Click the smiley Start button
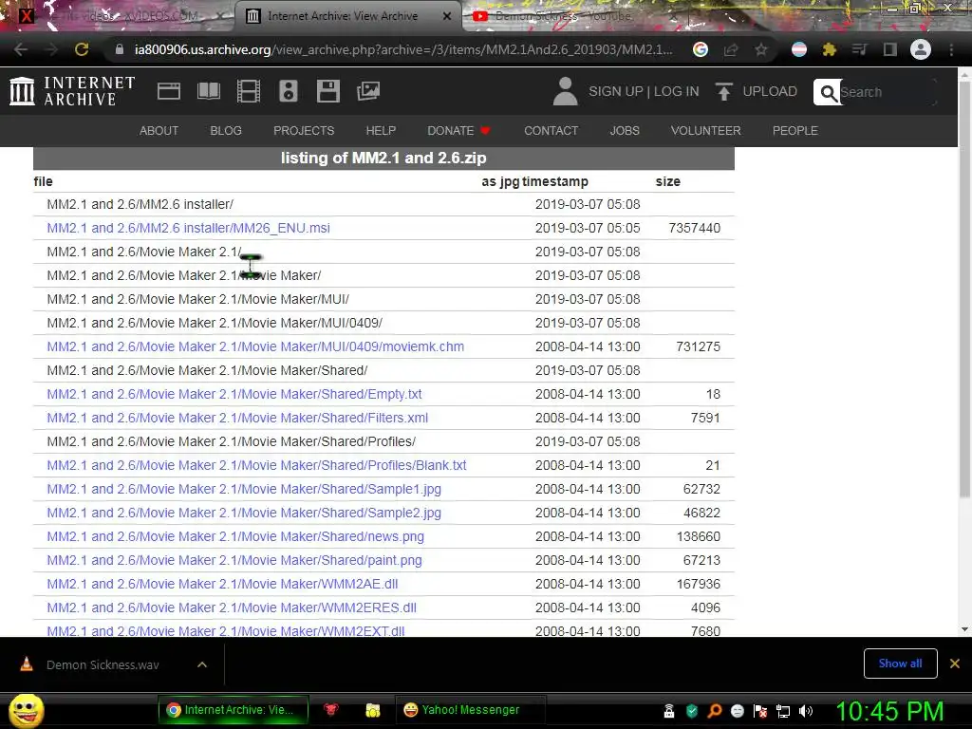Screen dimensions: 972x729 [27, 711]
